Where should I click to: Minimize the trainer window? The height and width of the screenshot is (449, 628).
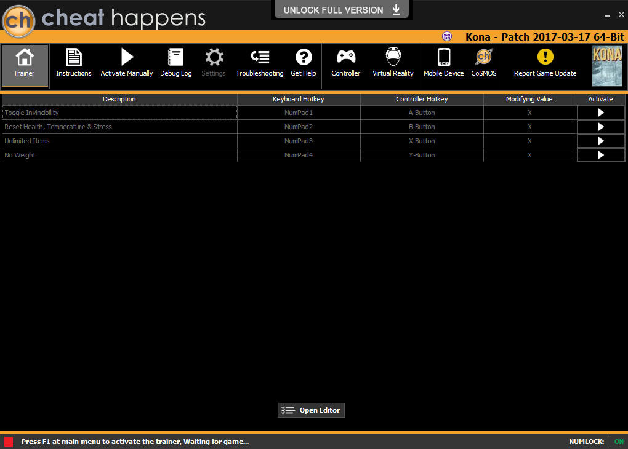tap(607, 15)
